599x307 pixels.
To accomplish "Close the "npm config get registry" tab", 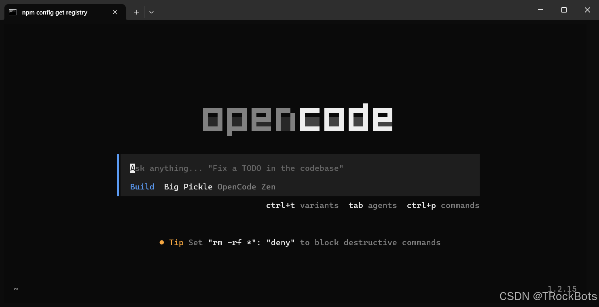I will point(115,12).
